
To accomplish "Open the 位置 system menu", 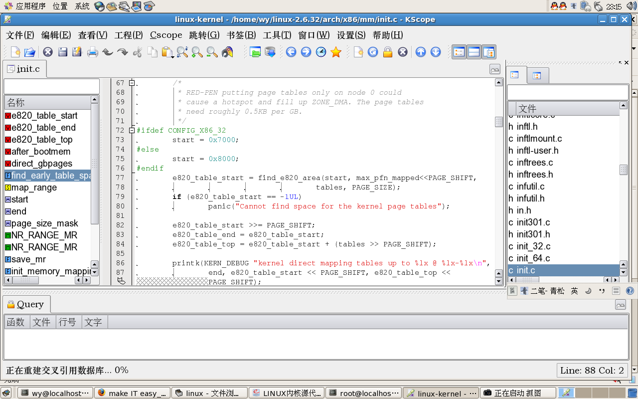I will point(60,6).
